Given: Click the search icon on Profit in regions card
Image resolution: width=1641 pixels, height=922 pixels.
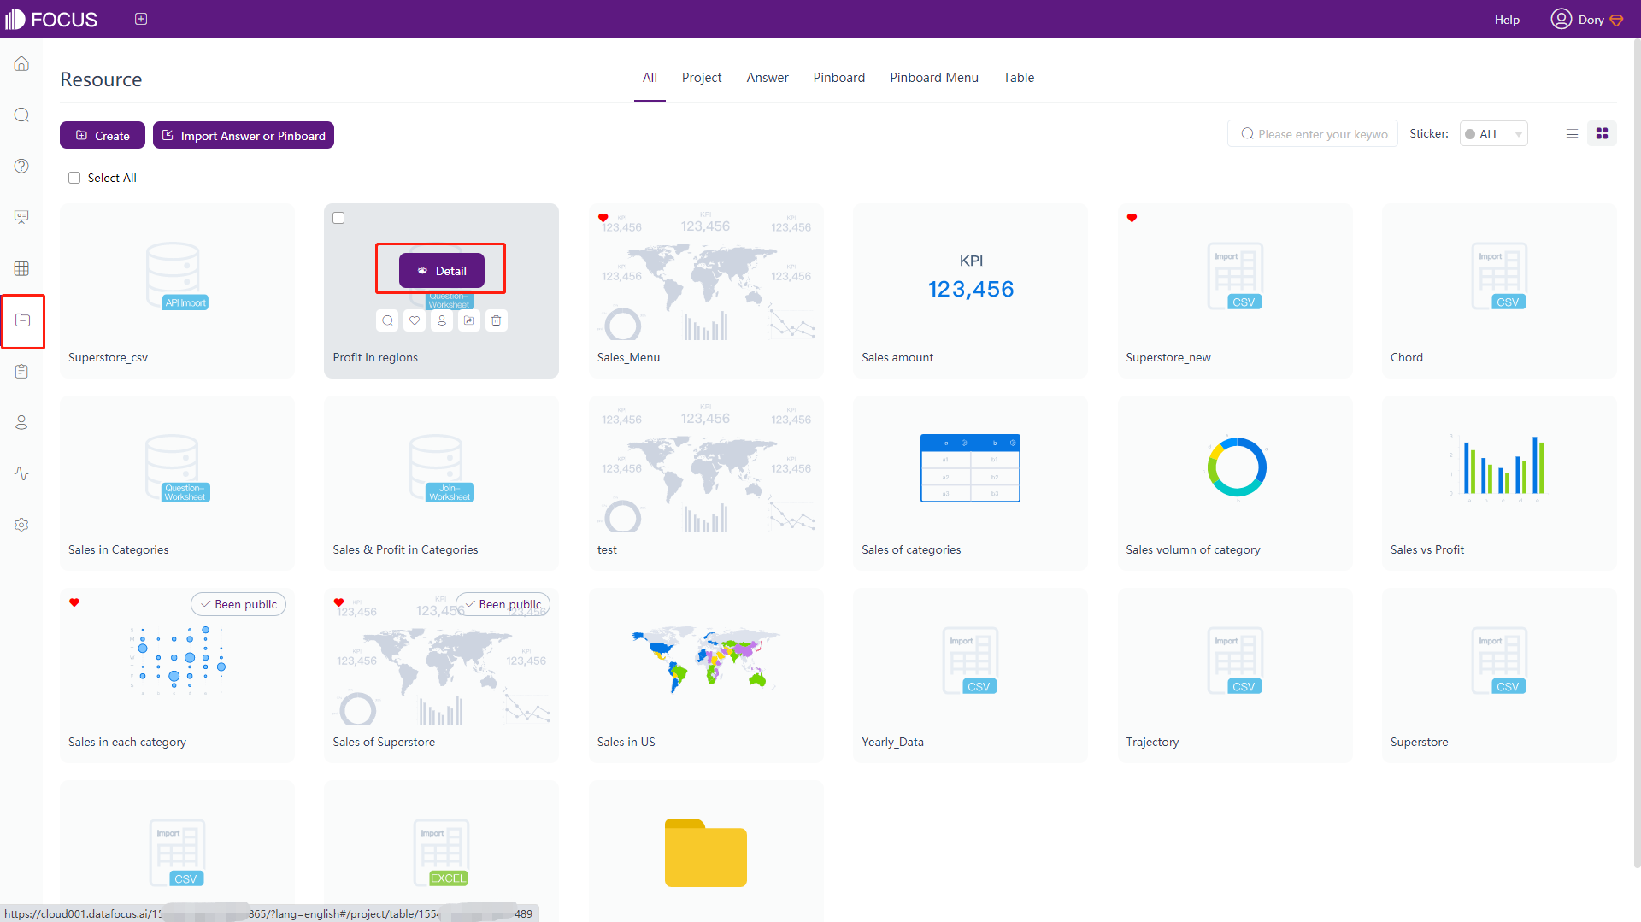Looking at the screenshot, I should pos(387,320).
